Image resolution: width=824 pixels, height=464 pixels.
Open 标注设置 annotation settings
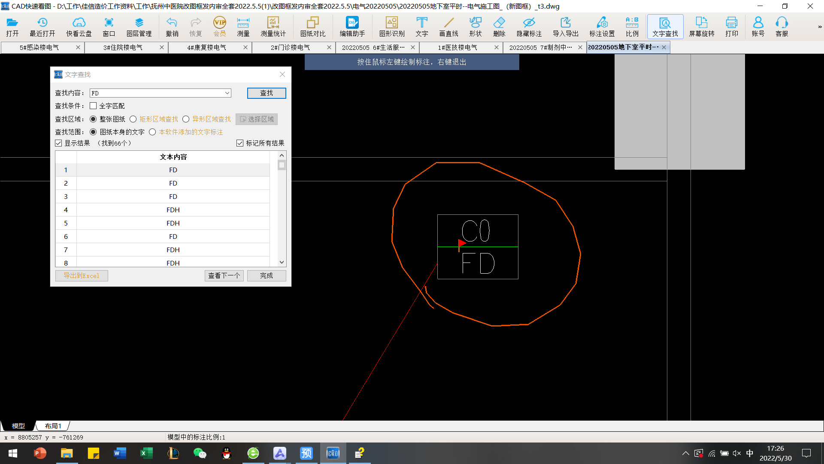(602, 27)
